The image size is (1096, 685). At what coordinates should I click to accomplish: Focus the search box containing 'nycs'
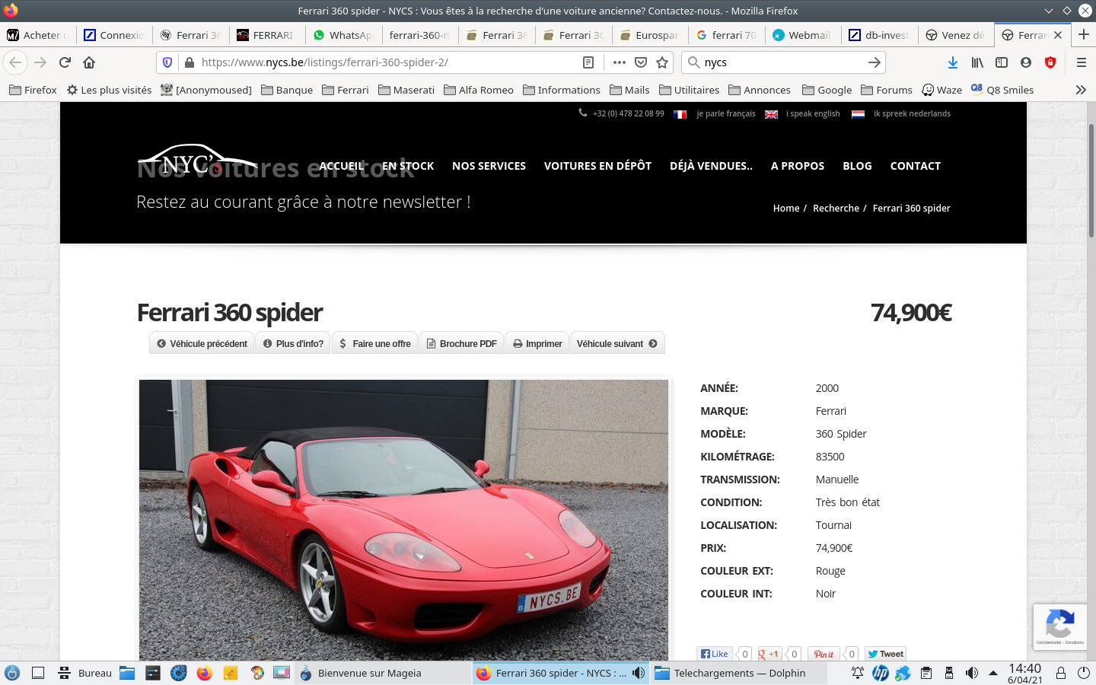click(782, 62)
